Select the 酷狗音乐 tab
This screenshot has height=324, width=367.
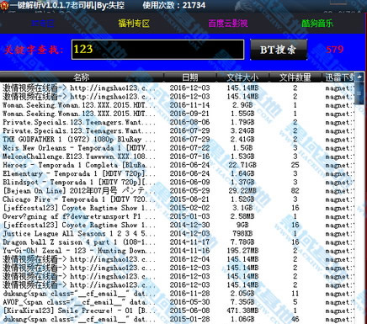pyautogui.click(x=317, y=24)
